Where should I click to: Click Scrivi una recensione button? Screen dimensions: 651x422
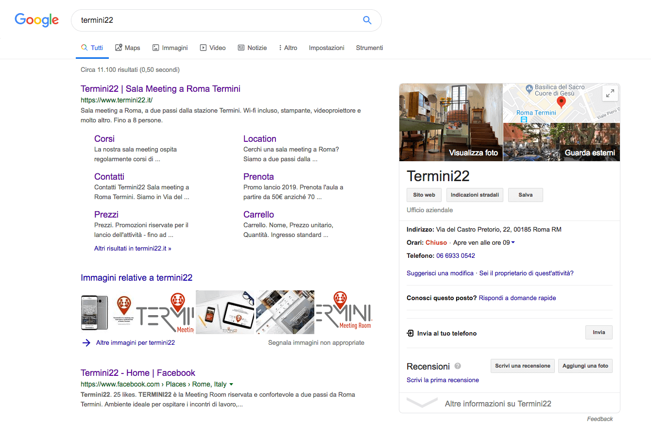click(x=522, y=366)
